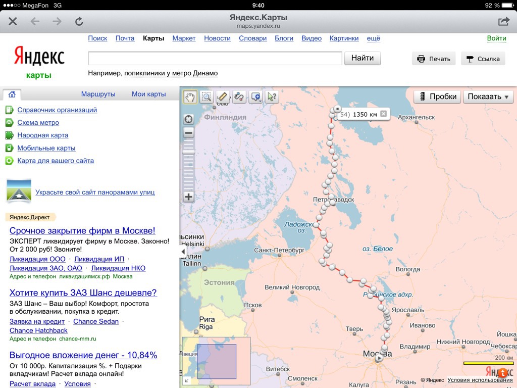
Task: Click the Ссылка link button
Action: coord(483,59)
